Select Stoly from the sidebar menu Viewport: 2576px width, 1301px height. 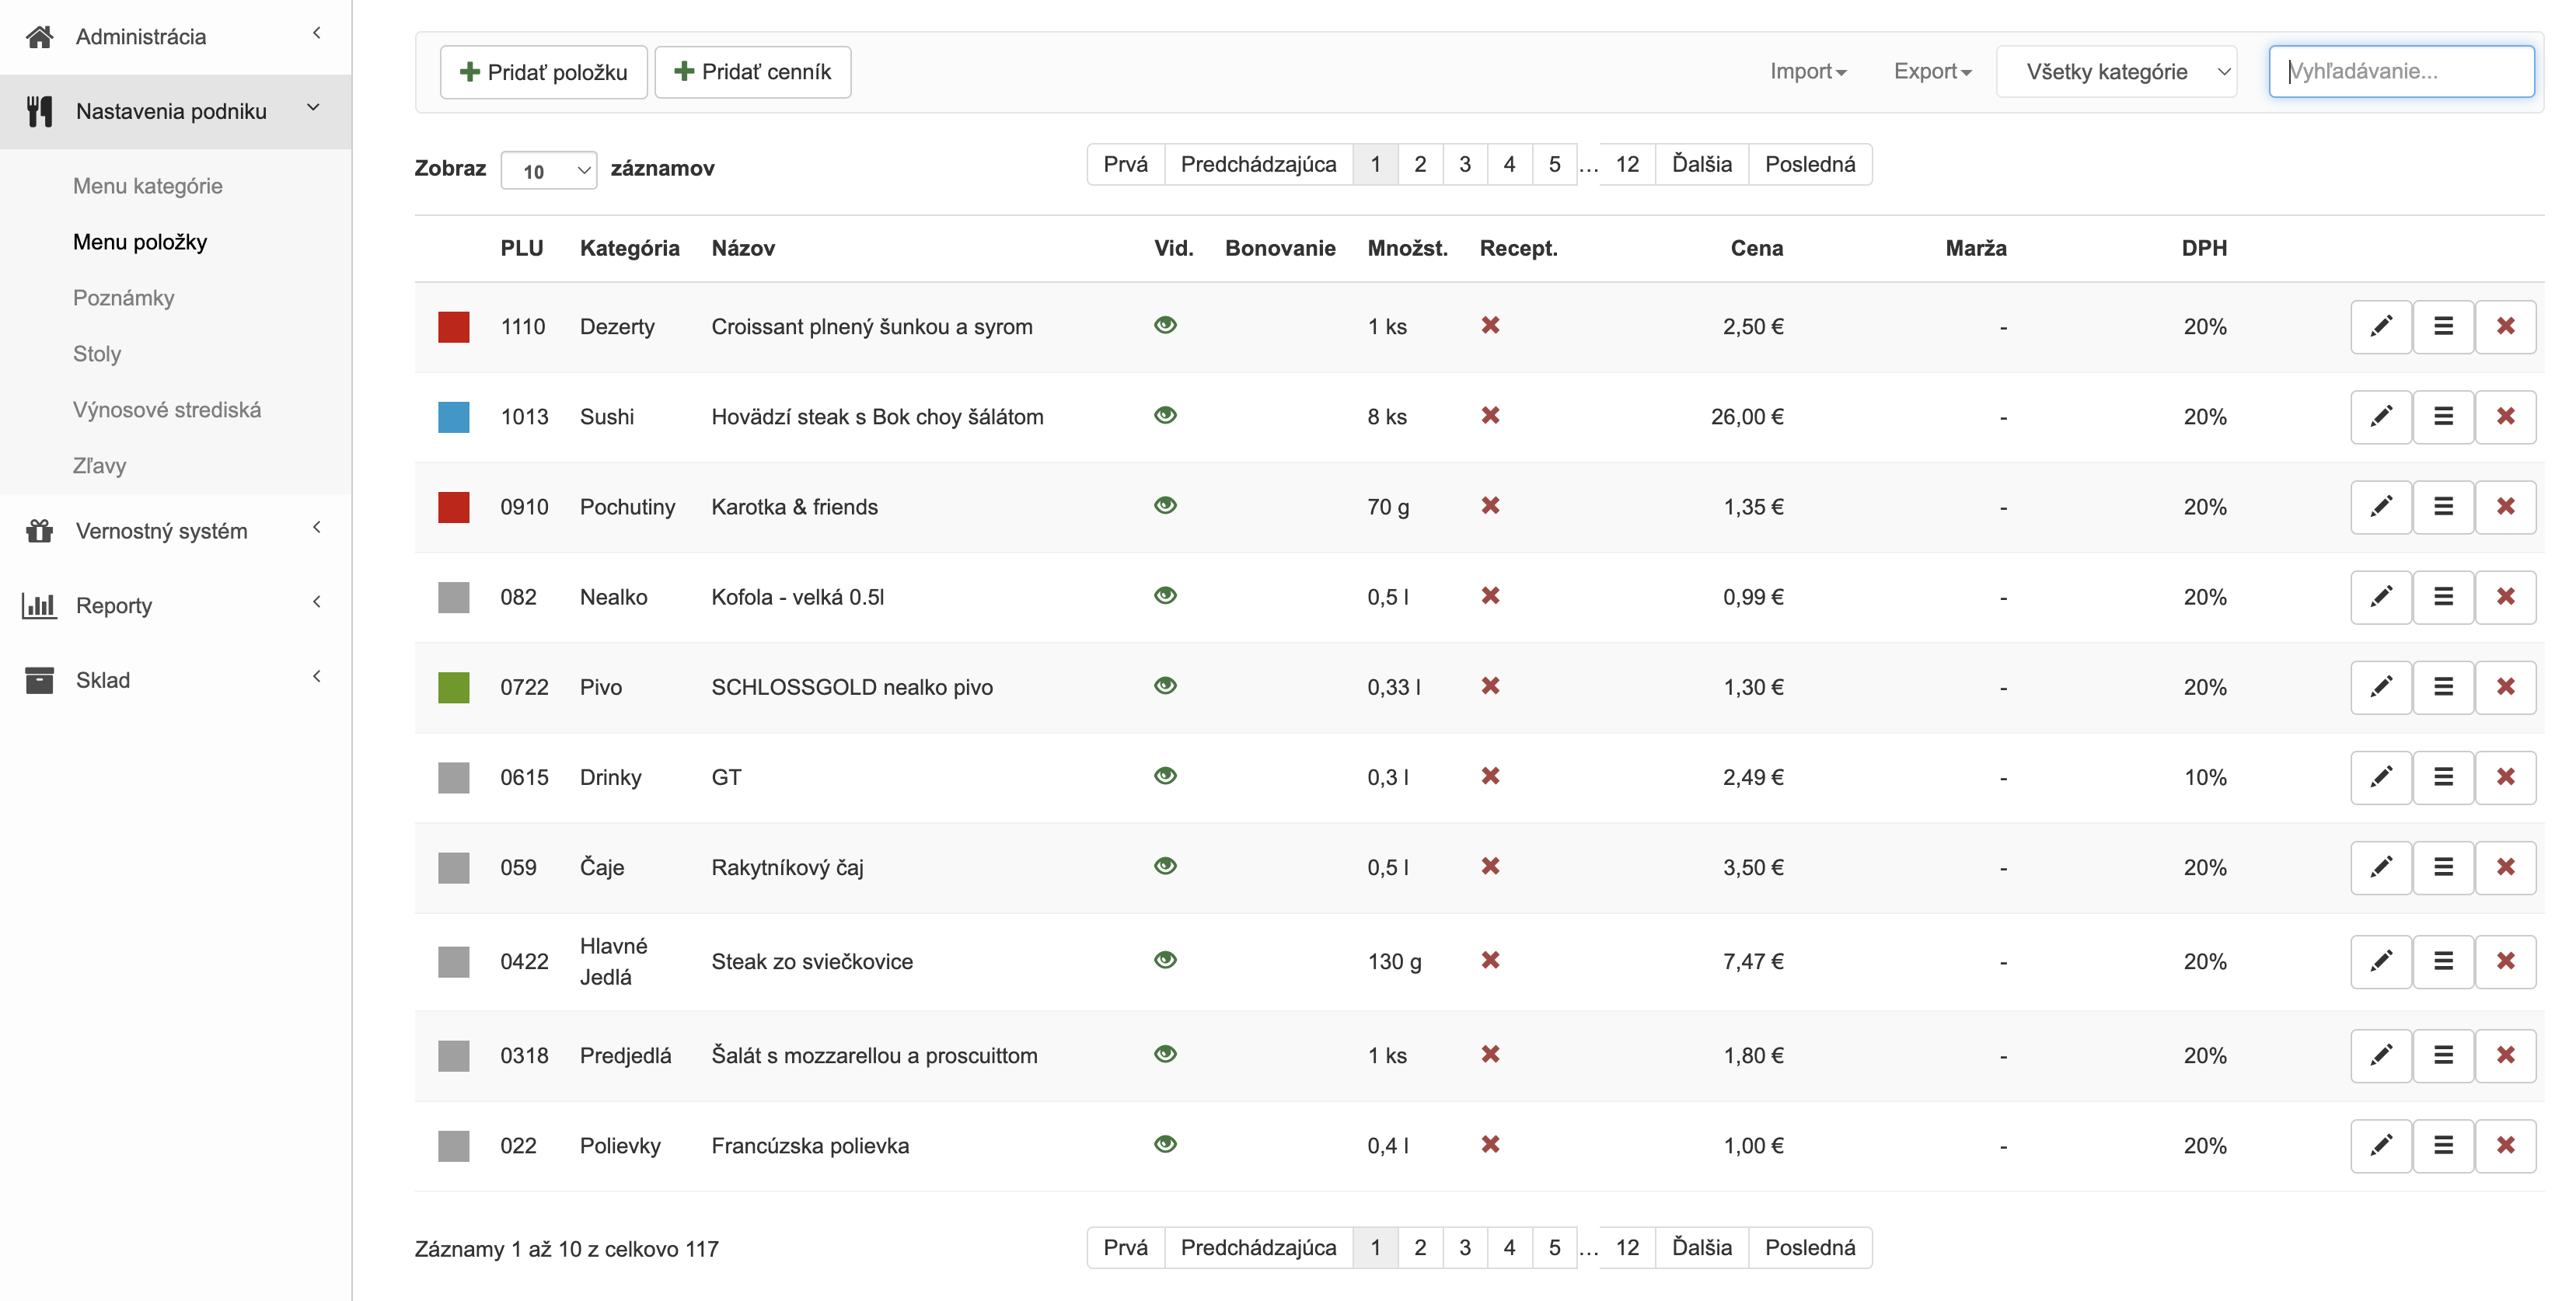point(97,354)
